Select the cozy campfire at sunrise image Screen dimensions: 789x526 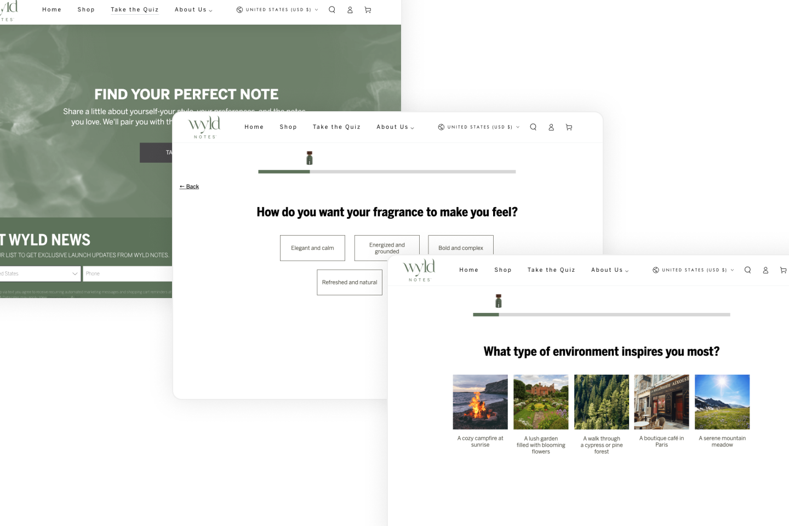[481, 402]
